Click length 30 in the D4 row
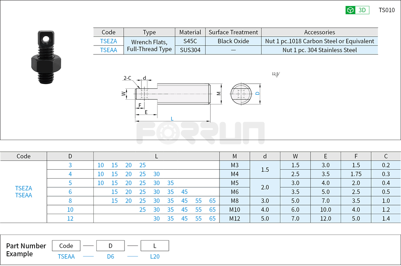This screenshot has width=401, height=266. pos(156,174)
